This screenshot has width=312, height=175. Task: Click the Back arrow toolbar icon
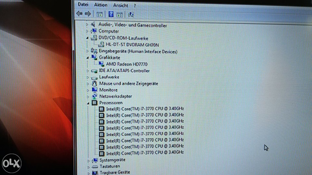pos(80,14)
